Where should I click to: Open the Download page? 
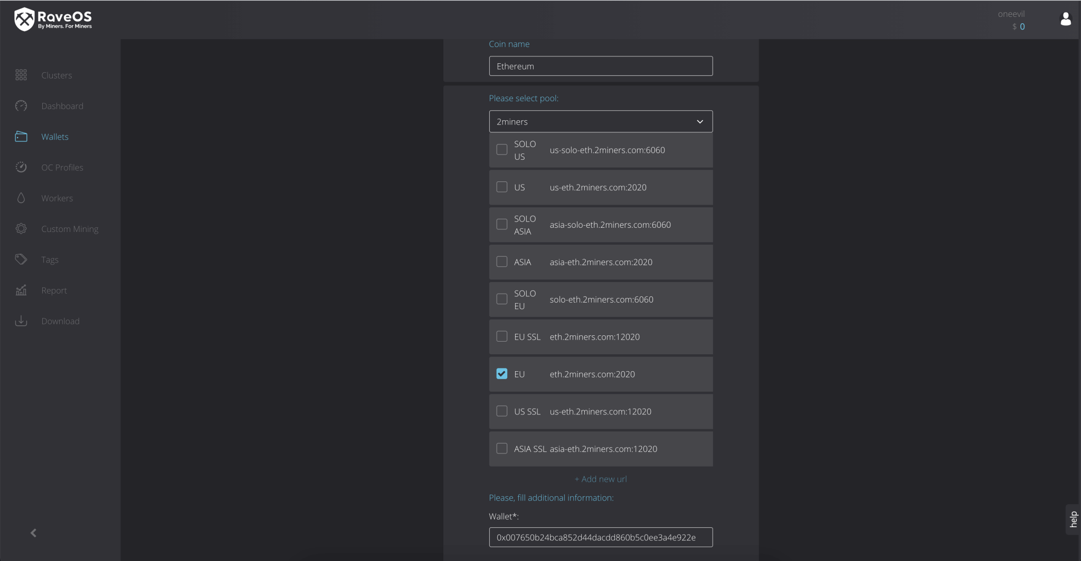[60, 321]
